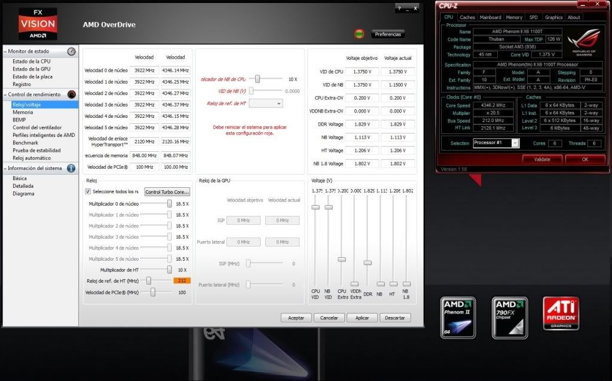The width and height of the screenshot is (612, 381).
Task: Switch to the Mainboard tab in CPU-Z
Action: pyautogui.click(x=490, y=17)
